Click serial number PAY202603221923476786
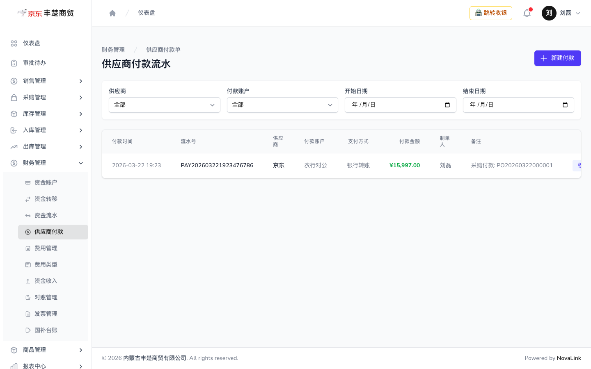The width and height of the screenshot is (591, 369). [217, 165]
